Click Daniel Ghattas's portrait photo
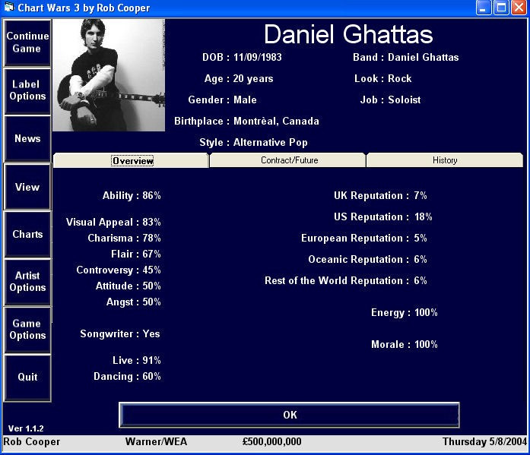 tap(109, 75)
